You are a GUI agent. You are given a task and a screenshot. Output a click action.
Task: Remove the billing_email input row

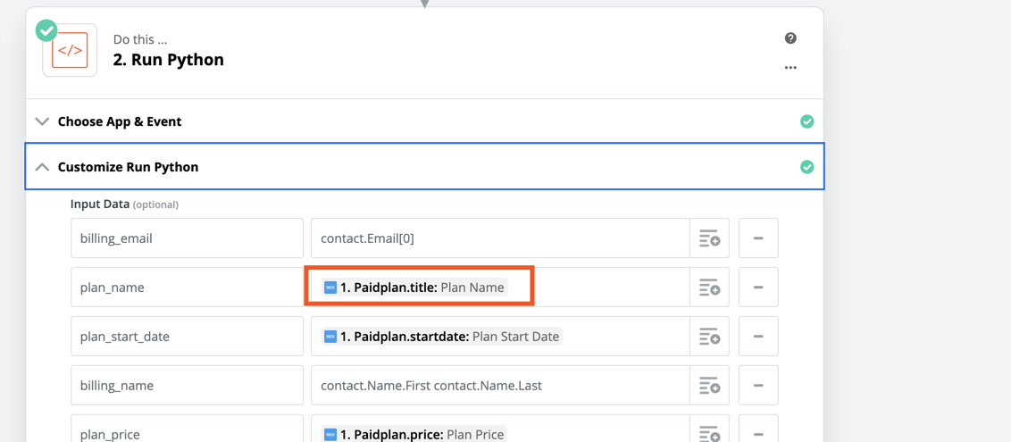click(758, 238)
